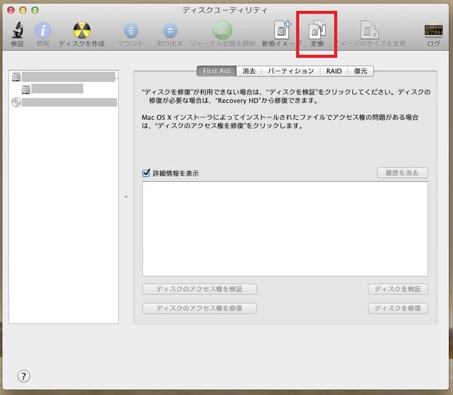Screen dimensions: 453x395
Task: Click the ディスクのアクセス権を修復 button
Action: pyautogui.click(x=199, y=308)
